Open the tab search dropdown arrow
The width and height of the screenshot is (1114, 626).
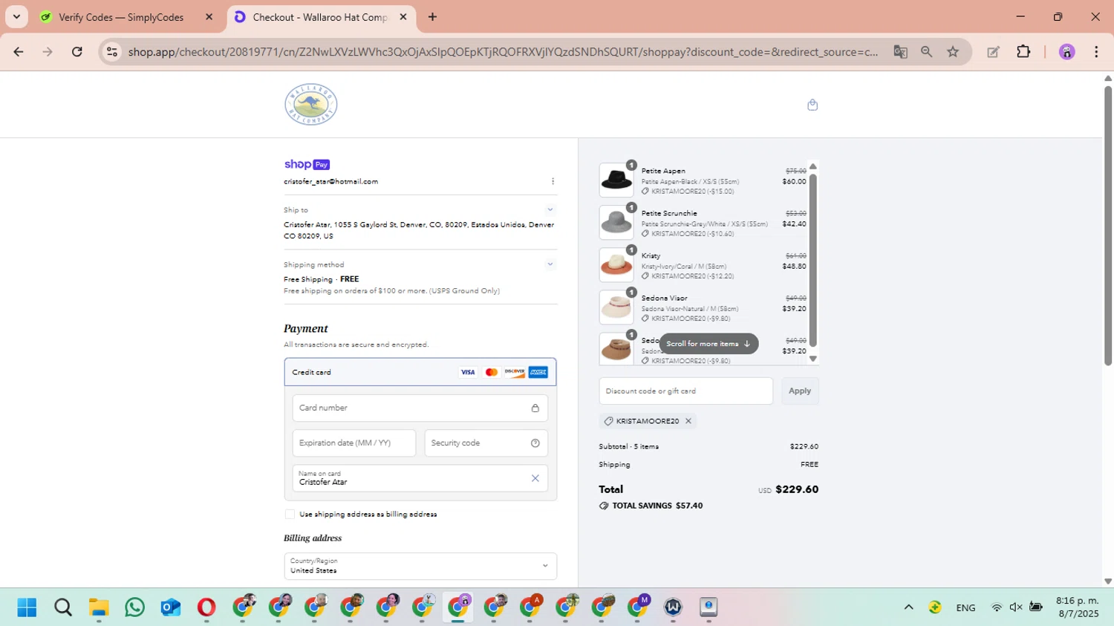pyautogui.click(x=16, y=17)
